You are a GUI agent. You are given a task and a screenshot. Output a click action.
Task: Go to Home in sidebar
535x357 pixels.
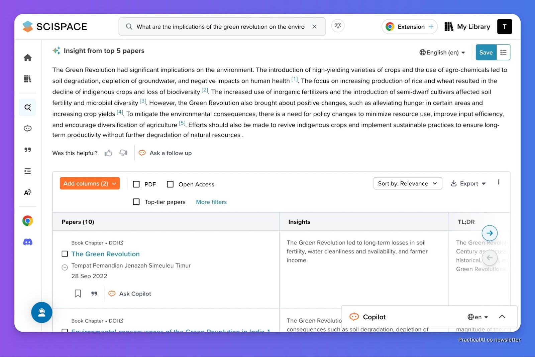[x=28, y=58]
